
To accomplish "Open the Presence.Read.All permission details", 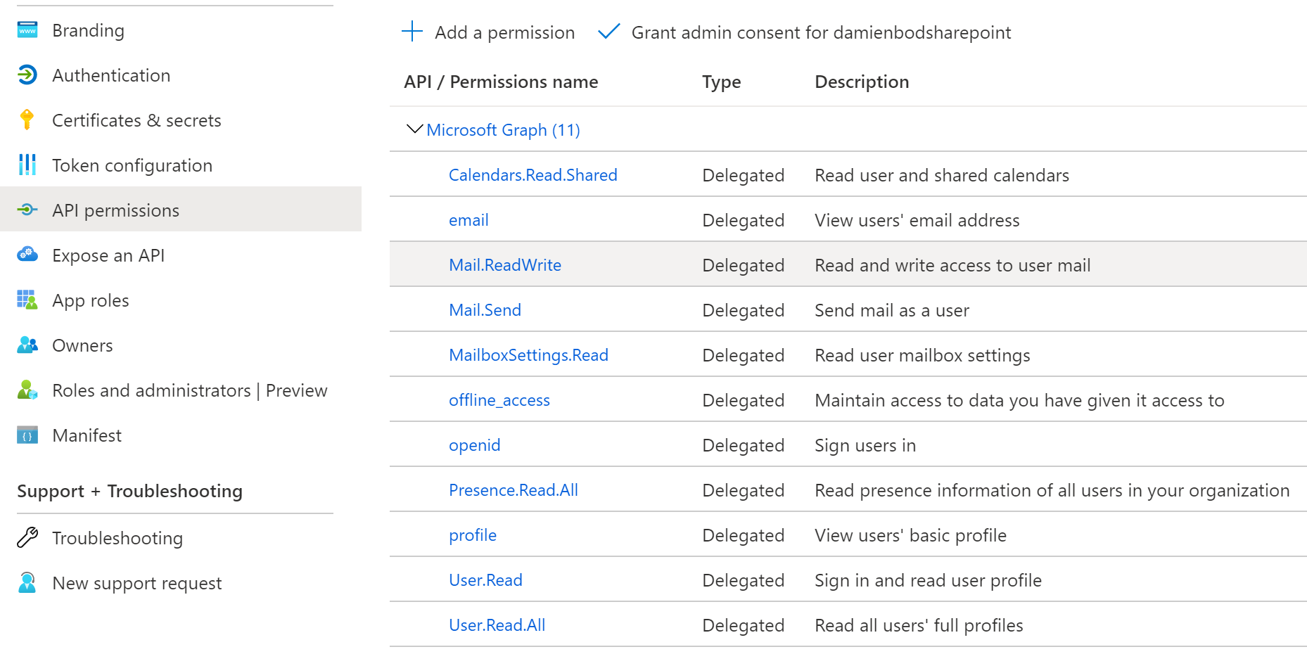I will click(x=513, y=490).
